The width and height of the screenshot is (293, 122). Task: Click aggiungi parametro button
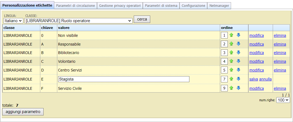point(23,112)
